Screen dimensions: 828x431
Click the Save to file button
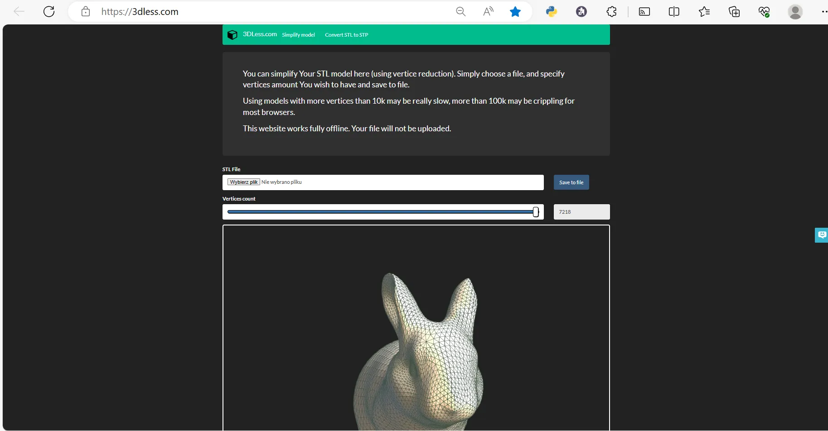(571, 182)
